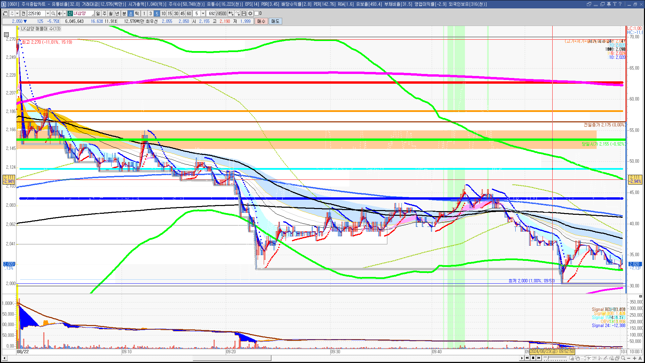Click the speaker sound icon in toolbar
The image size is (645, 363).
point(59,13)
